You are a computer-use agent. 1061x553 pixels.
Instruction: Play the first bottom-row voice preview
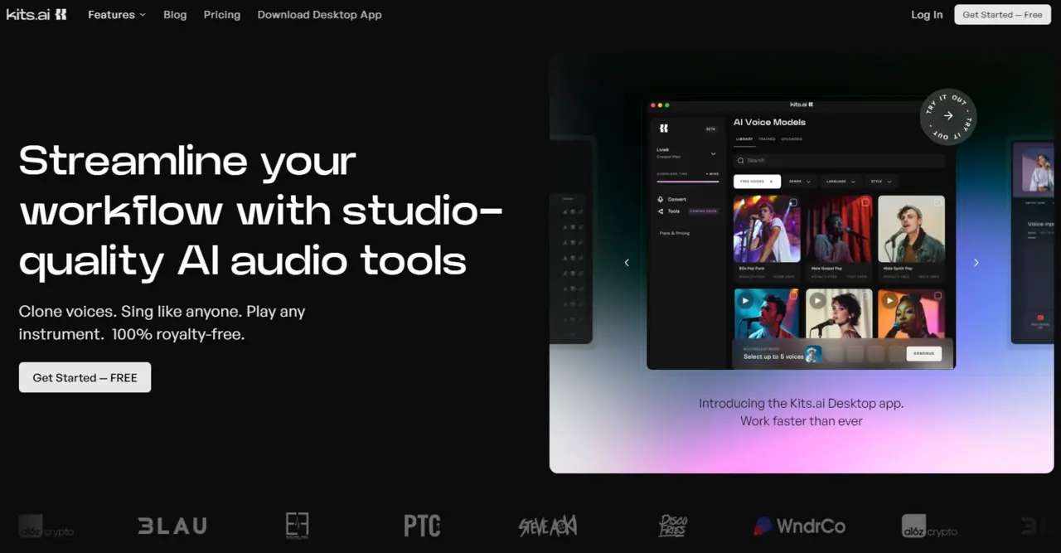(746, 300)
